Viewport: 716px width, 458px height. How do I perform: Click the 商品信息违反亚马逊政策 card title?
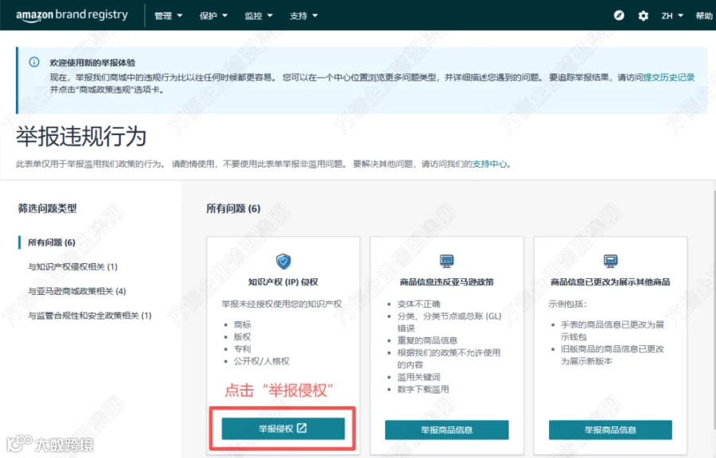tap(446, 282)
